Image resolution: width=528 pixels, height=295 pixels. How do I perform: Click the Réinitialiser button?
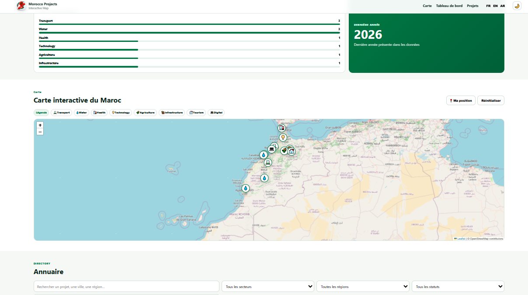(x=491, y=100)
